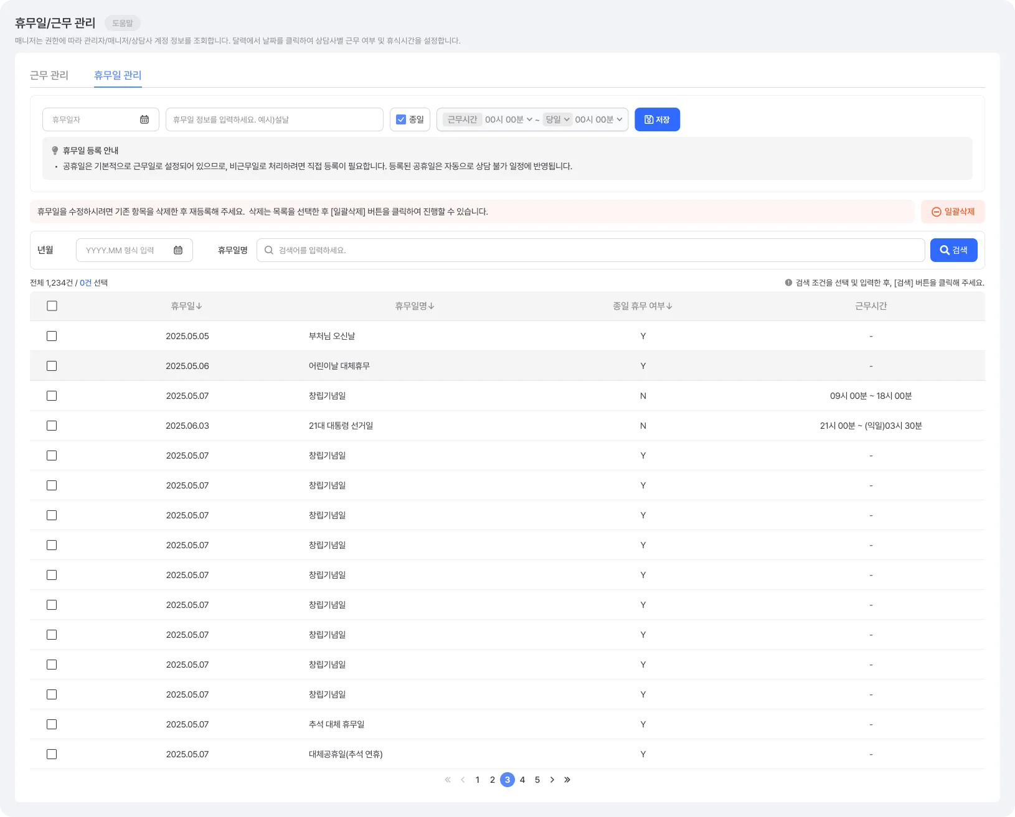
Task: Click the minus icon on 일괄삭제
Action: coord(936,212)
